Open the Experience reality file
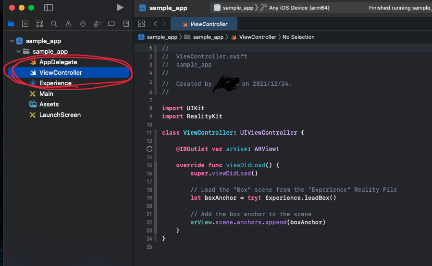 55,83
